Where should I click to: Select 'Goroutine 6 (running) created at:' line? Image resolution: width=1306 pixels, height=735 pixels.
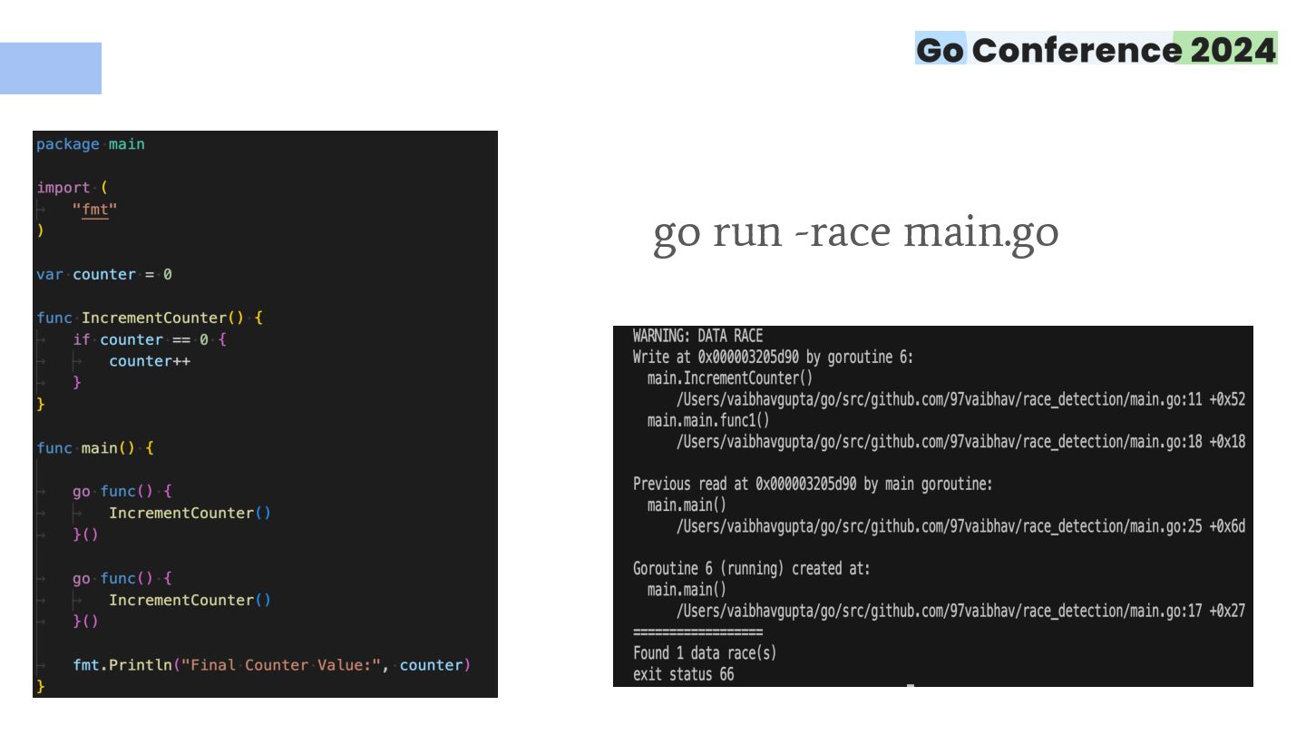(x=752, y=569)
